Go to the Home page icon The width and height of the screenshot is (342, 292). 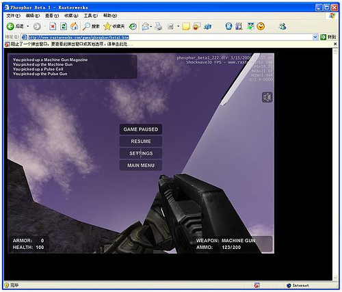pyautogui.click(x=74, y=27)
